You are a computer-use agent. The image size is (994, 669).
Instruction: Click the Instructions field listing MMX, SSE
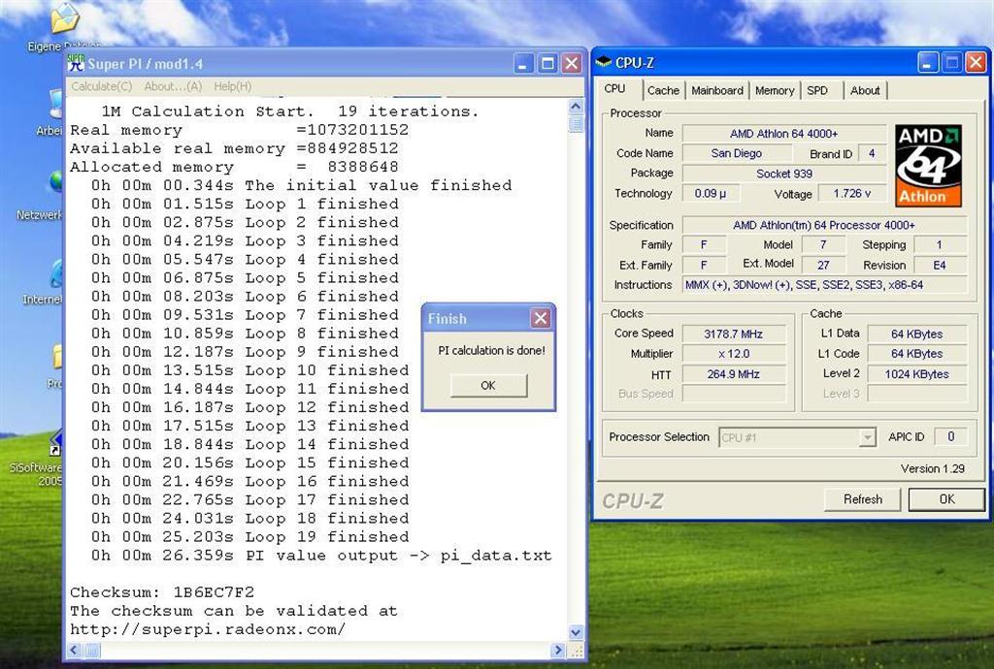[825, 285]
